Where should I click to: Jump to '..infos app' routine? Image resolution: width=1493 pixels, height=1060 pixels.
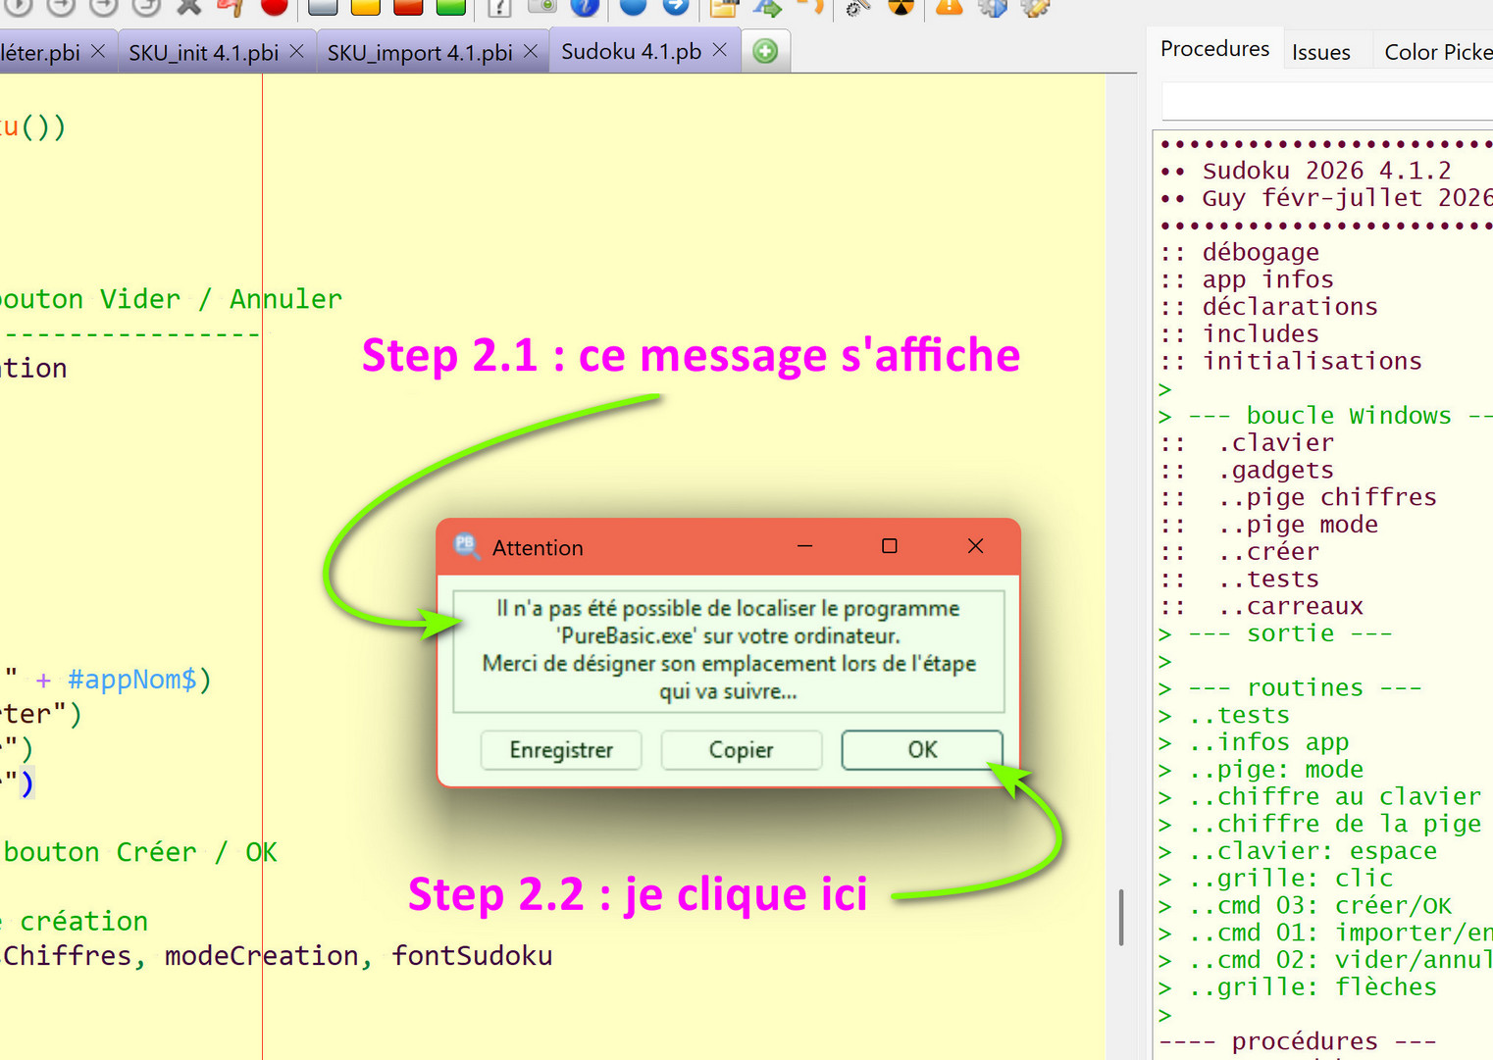pos(1268,742)
